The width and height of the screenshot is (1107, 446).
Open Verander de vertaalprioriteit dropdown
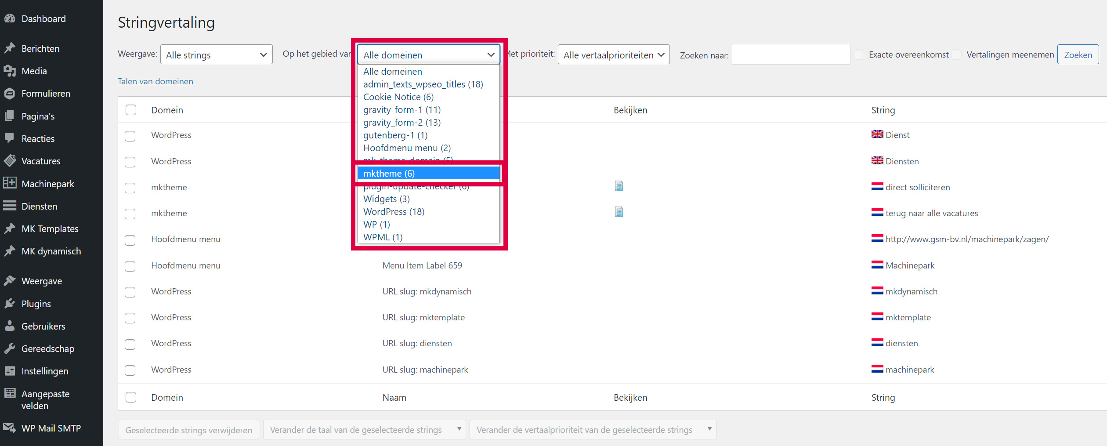pos(593,430)
